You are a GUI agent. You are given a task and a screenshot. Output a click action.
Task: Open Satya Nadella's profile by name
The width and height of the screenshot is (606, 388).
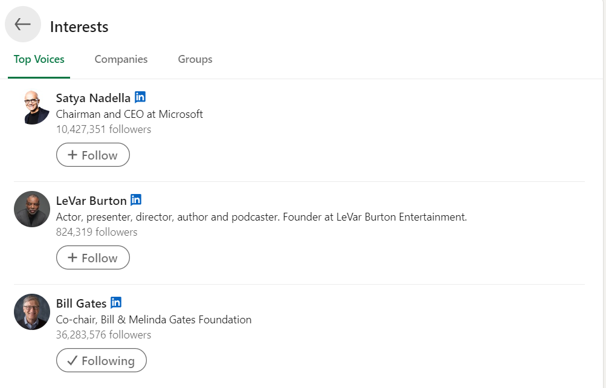click(93, 98)
